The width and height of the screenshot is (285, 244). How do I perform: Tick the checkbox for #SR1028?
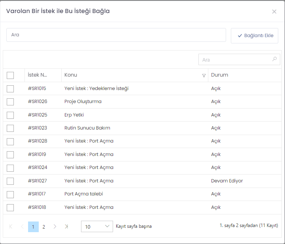(10, 142)
